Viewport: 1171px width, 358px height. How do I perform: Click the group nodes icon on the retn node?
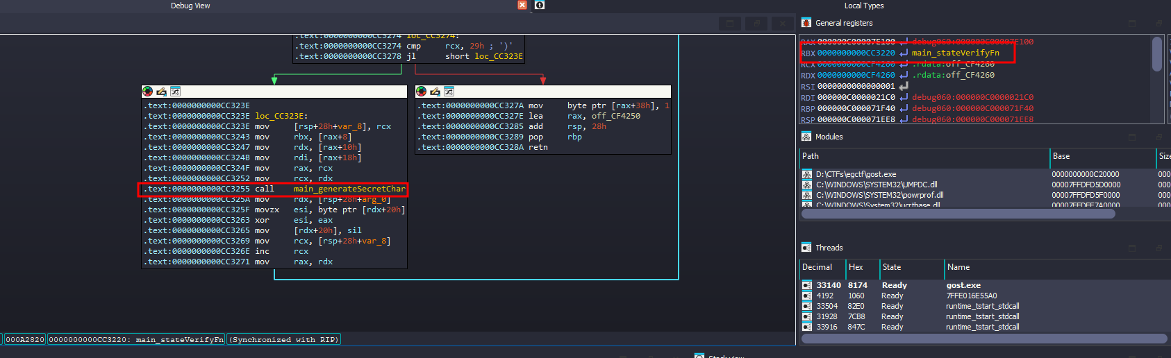click(x=449, y=92)
